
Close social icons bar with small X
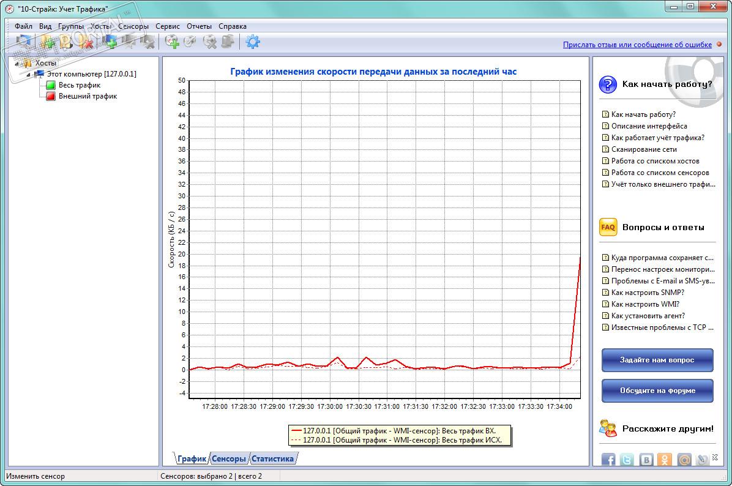pos(715,457)
